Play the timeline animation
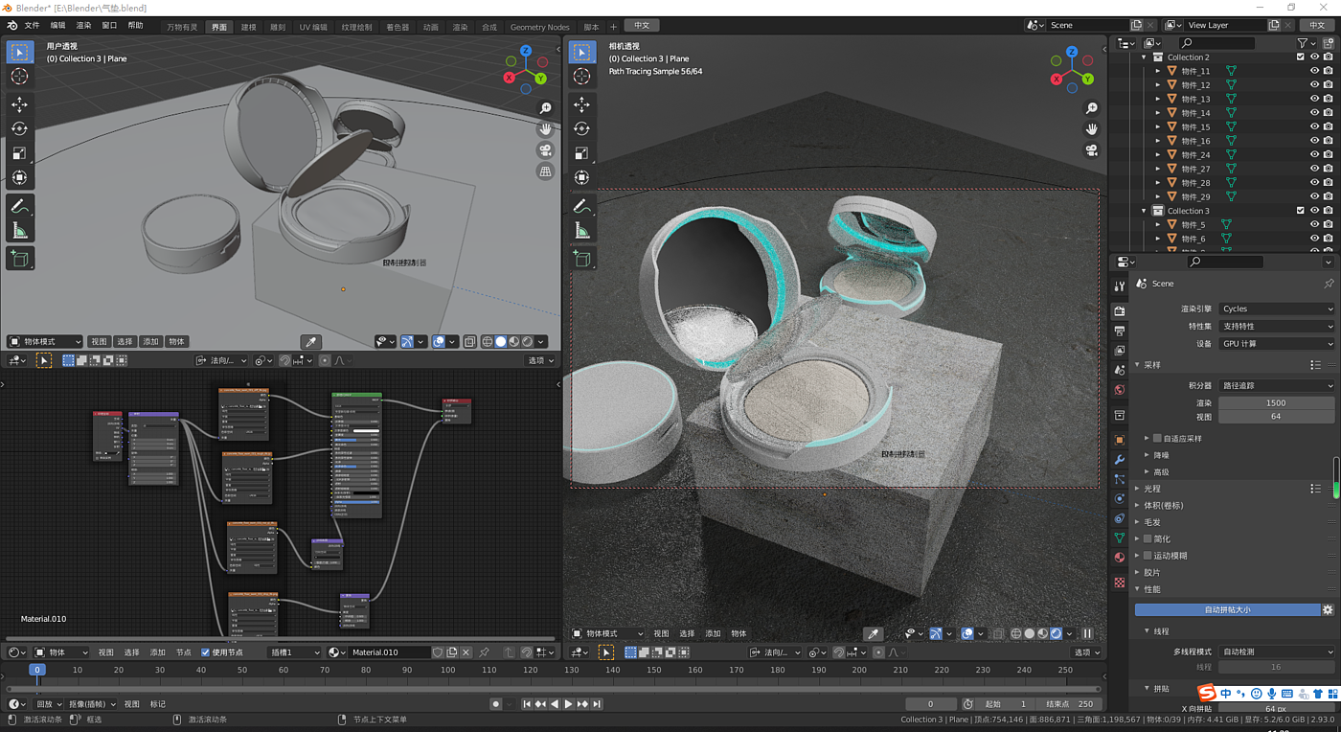Screen dimensions: 1341x732 [568, 704]
